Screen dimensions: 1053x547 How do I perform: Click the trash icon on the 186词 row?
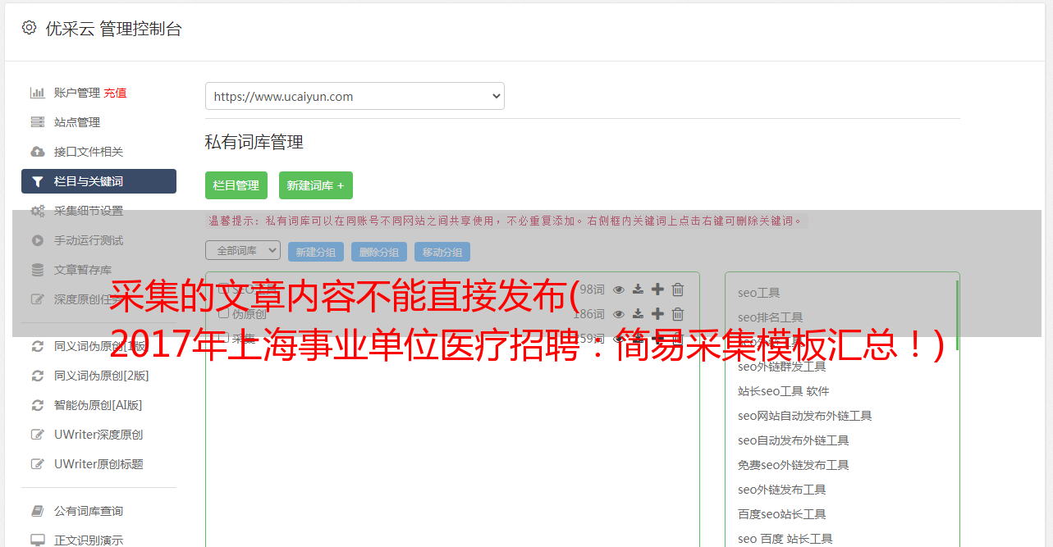tap(678, 313)
